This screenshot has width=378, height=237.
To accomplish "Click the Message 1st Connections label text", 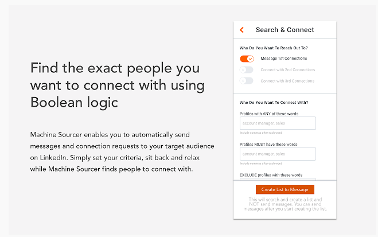I will click(x=283, y=59).
